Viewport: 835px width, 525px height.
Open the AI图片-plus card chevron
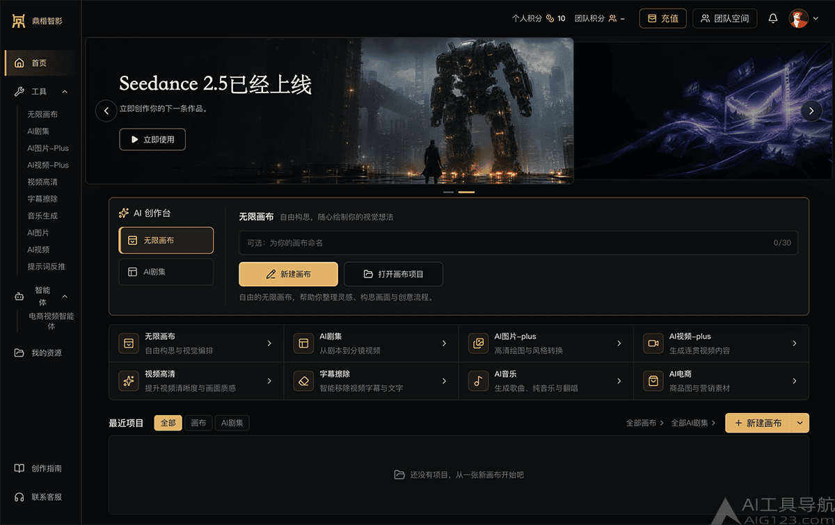coord(619,344)
